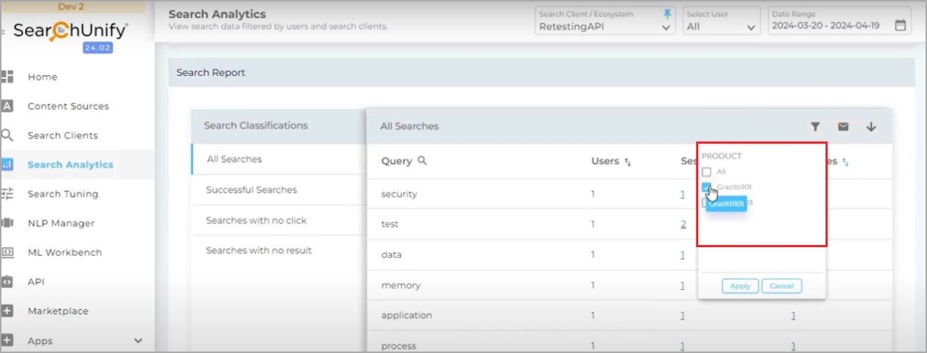
Task: Click the calendar icon in Date Range
Action: coord(900,26)
